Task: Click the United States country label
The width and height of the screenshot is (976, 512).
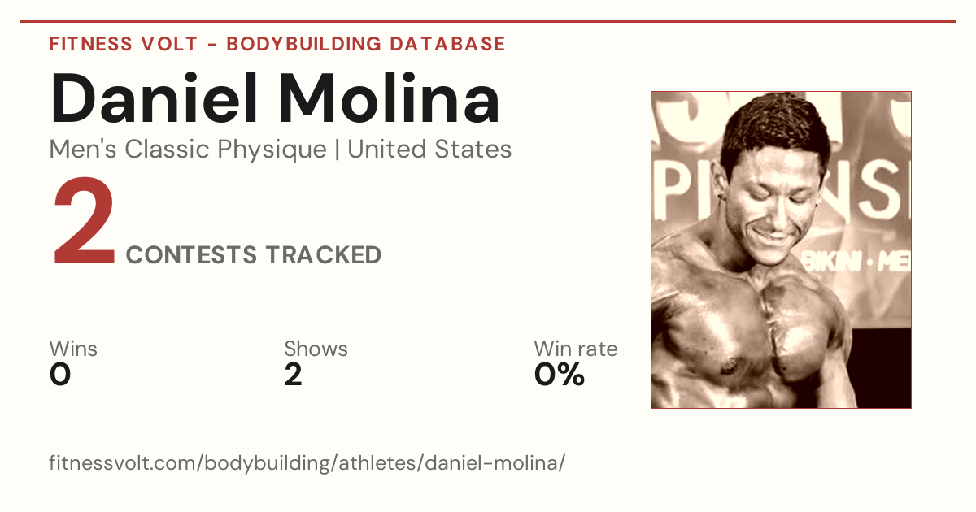Action: click(x=429, y=150)
